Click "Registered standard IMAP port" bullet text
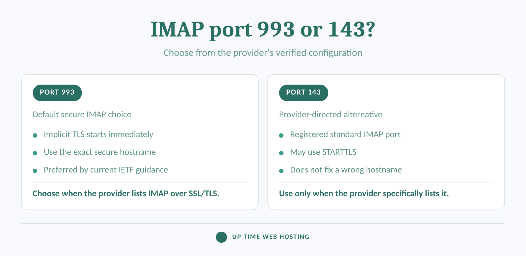Screen dimensions: 526x256 (345, 134)
